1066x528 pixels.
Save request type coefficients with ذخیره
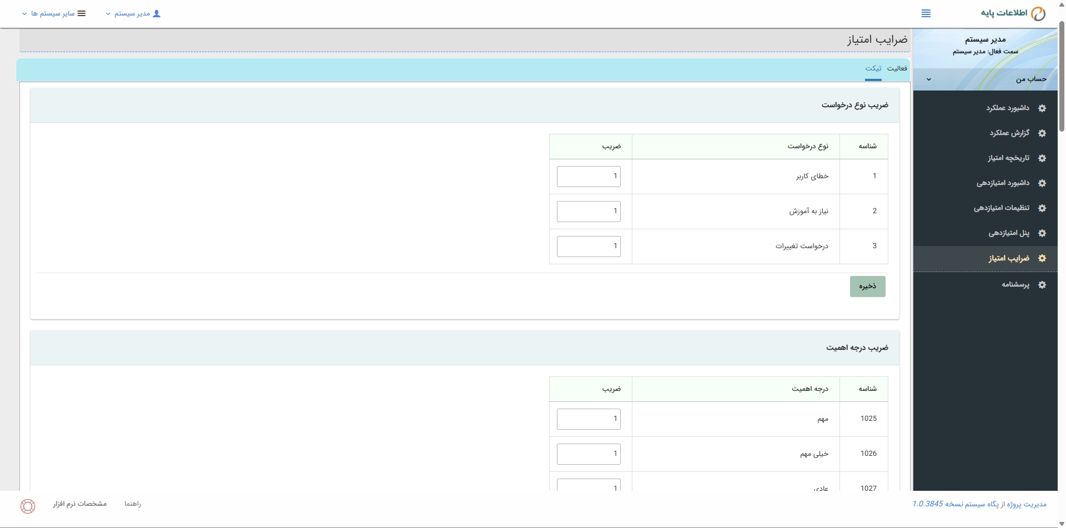coord(867,286)
